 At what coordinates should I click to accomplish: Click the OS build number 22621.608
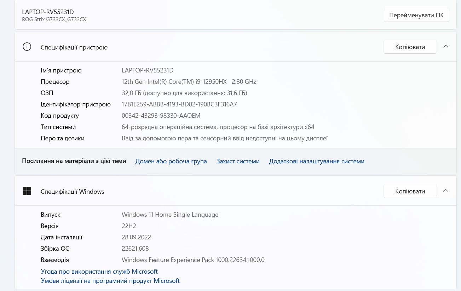tap(135, 249)
